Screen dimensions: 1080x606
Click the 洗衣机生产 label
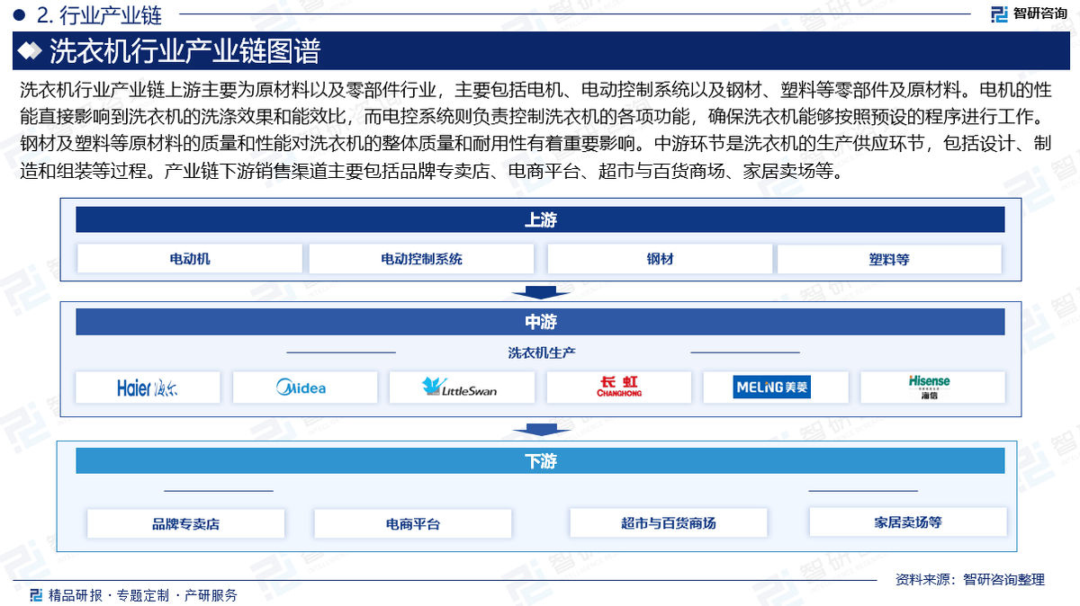[x=542, y=352]
